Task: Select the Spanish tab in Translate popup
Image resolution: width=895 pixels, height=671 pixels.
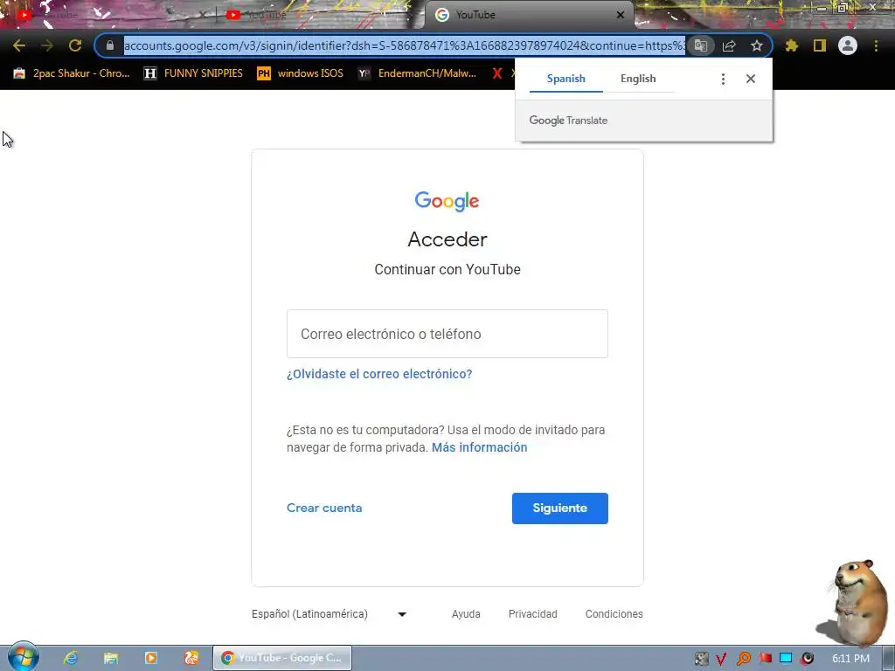Action: [565, 79]
